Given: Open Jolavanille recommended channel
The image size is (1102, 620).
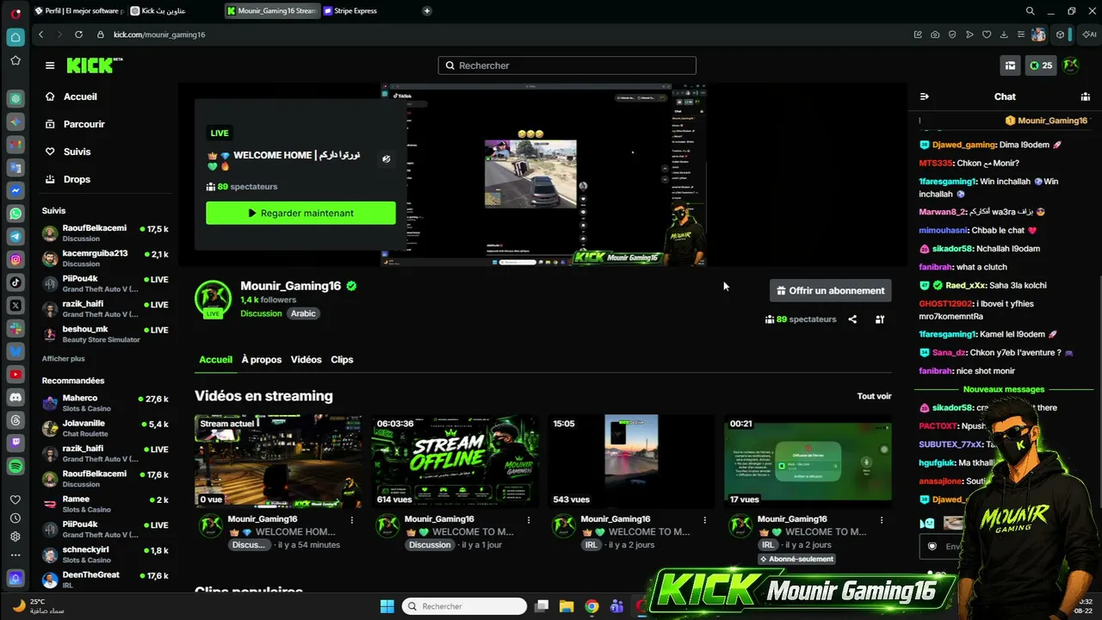Looking at the screenshot, I should (x=105, y=428).
